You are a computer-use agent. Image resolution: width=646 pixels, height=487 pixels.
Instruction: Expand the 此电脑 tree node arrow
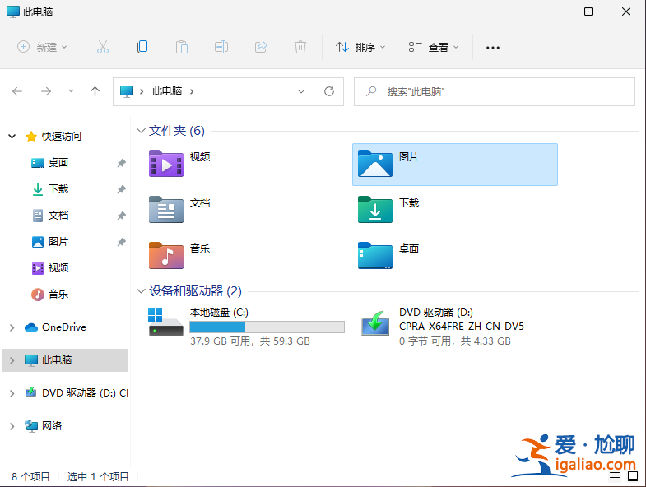[12, 360]
